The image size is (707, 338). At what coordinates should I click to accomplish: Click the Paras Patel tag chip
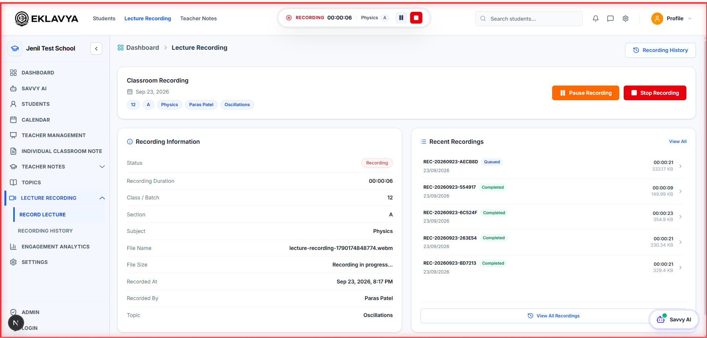201,105
